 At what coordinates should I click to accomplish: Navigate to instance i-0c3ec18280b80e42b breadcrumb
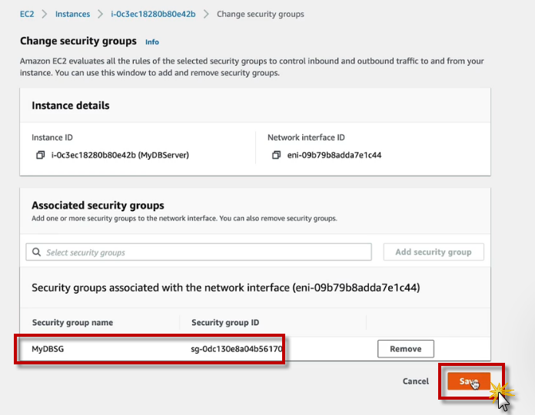[154, 14]
